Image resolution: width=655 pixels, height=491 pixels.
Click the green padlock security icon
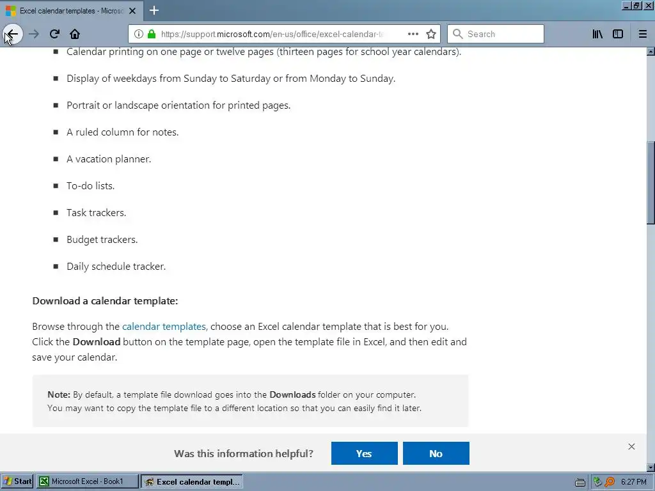[x=152, y=34]
